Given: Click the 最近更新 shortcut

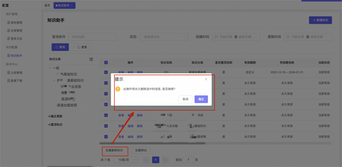Looking at the screenshot, I should (x=55, y=116).
